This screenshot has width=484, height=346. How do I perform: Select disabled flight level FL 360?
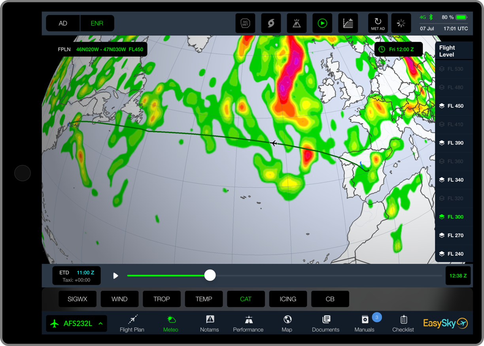pyautogui.click(x=454, y=162)
